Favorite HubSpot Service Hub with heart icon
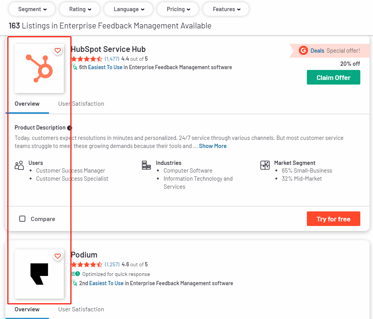The image size is (373, 319). pyautogui.click(x=58, y=50)
